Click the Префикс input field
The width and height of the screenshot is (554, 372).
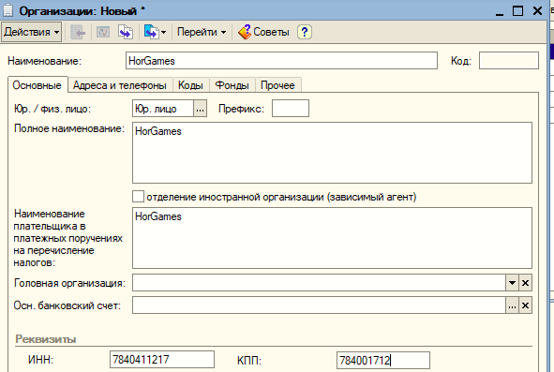point(291,109)
